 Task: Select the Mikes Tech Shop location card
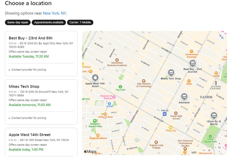tap(41, 102)
